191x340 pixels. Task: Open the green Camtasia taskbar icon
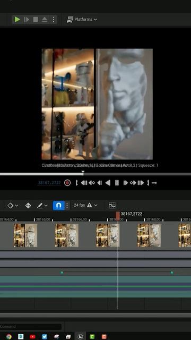[x=92, y=336]
